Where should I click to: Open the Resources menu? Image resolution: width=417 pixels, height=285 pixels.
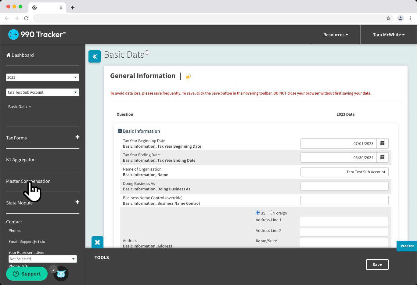coord(336,35)
